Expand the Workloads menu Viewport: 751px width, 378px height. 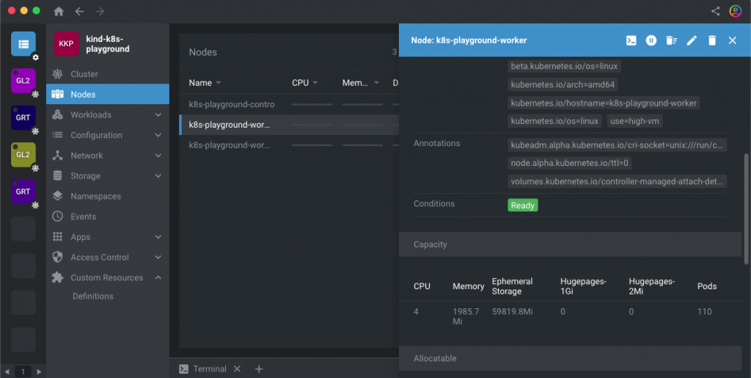(158, 115)
